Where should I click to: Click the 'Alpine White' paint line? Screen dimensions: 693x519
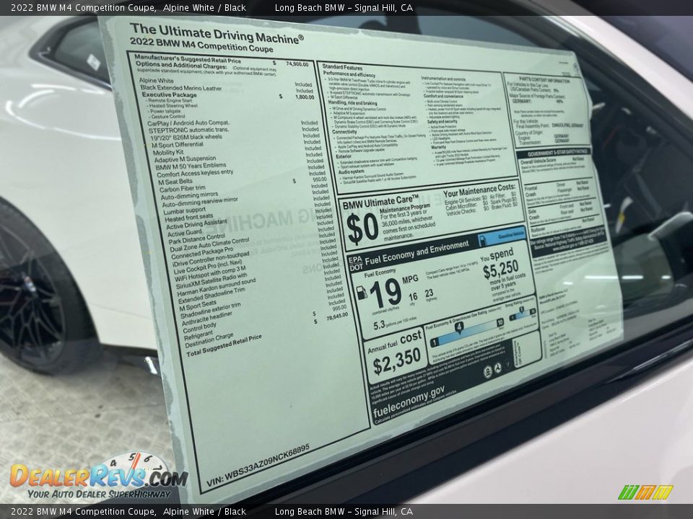coord(157,80)
